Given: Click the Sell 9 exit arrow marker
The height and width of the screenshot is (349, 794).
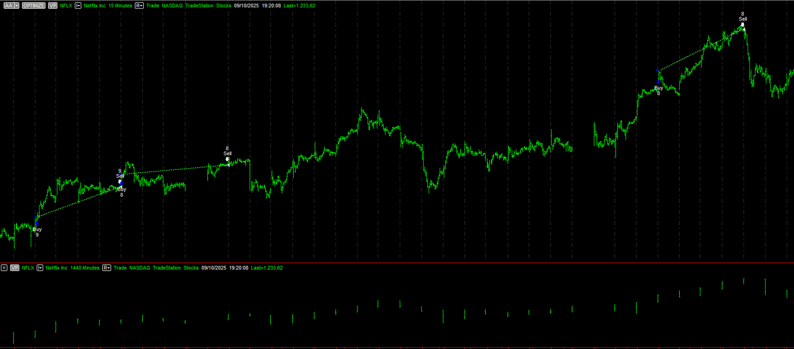Looking at the screenshot, I should (120, 181).
